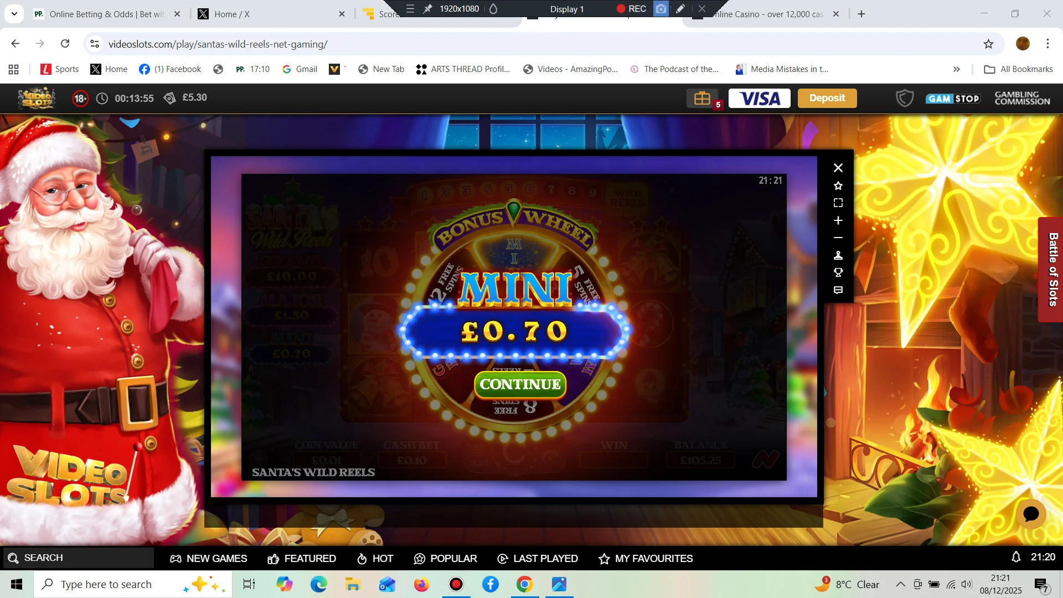Click the CONTINUE button on bonus wheel
Image resolution: width=1063 pixels, height=598 pixels.
(520, 384)
